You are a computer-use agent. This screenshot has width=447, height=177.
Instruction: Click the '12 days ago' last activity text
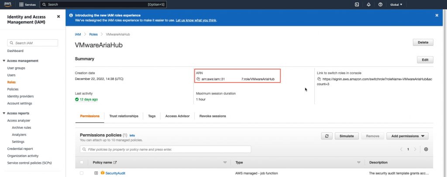coord(89,99)
